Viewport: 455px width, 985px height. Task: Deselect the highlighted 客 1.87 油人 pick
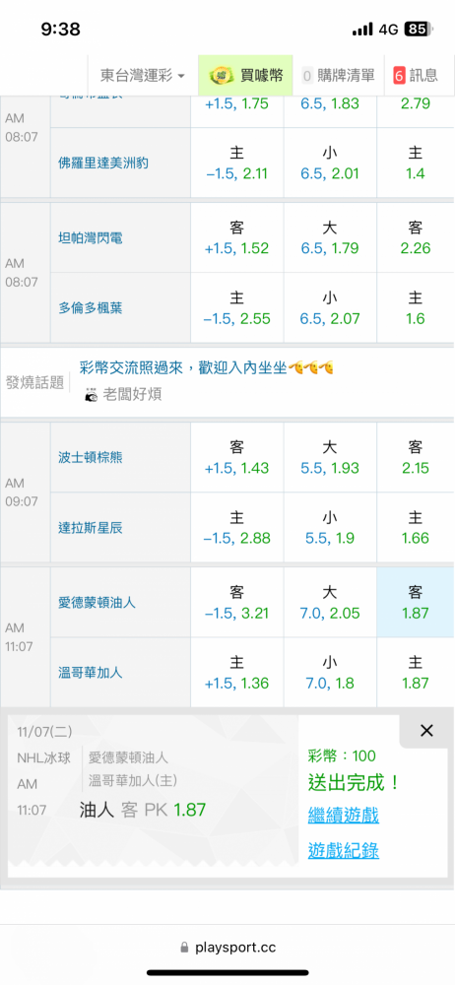(x=416, y=603)
